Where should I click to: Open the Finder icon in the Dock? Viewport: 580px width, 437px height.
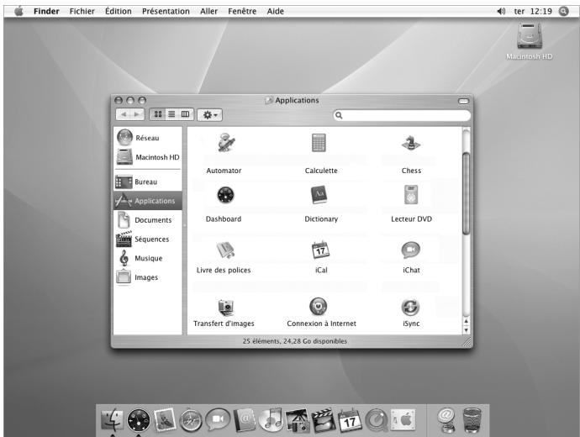coord(112,420)
